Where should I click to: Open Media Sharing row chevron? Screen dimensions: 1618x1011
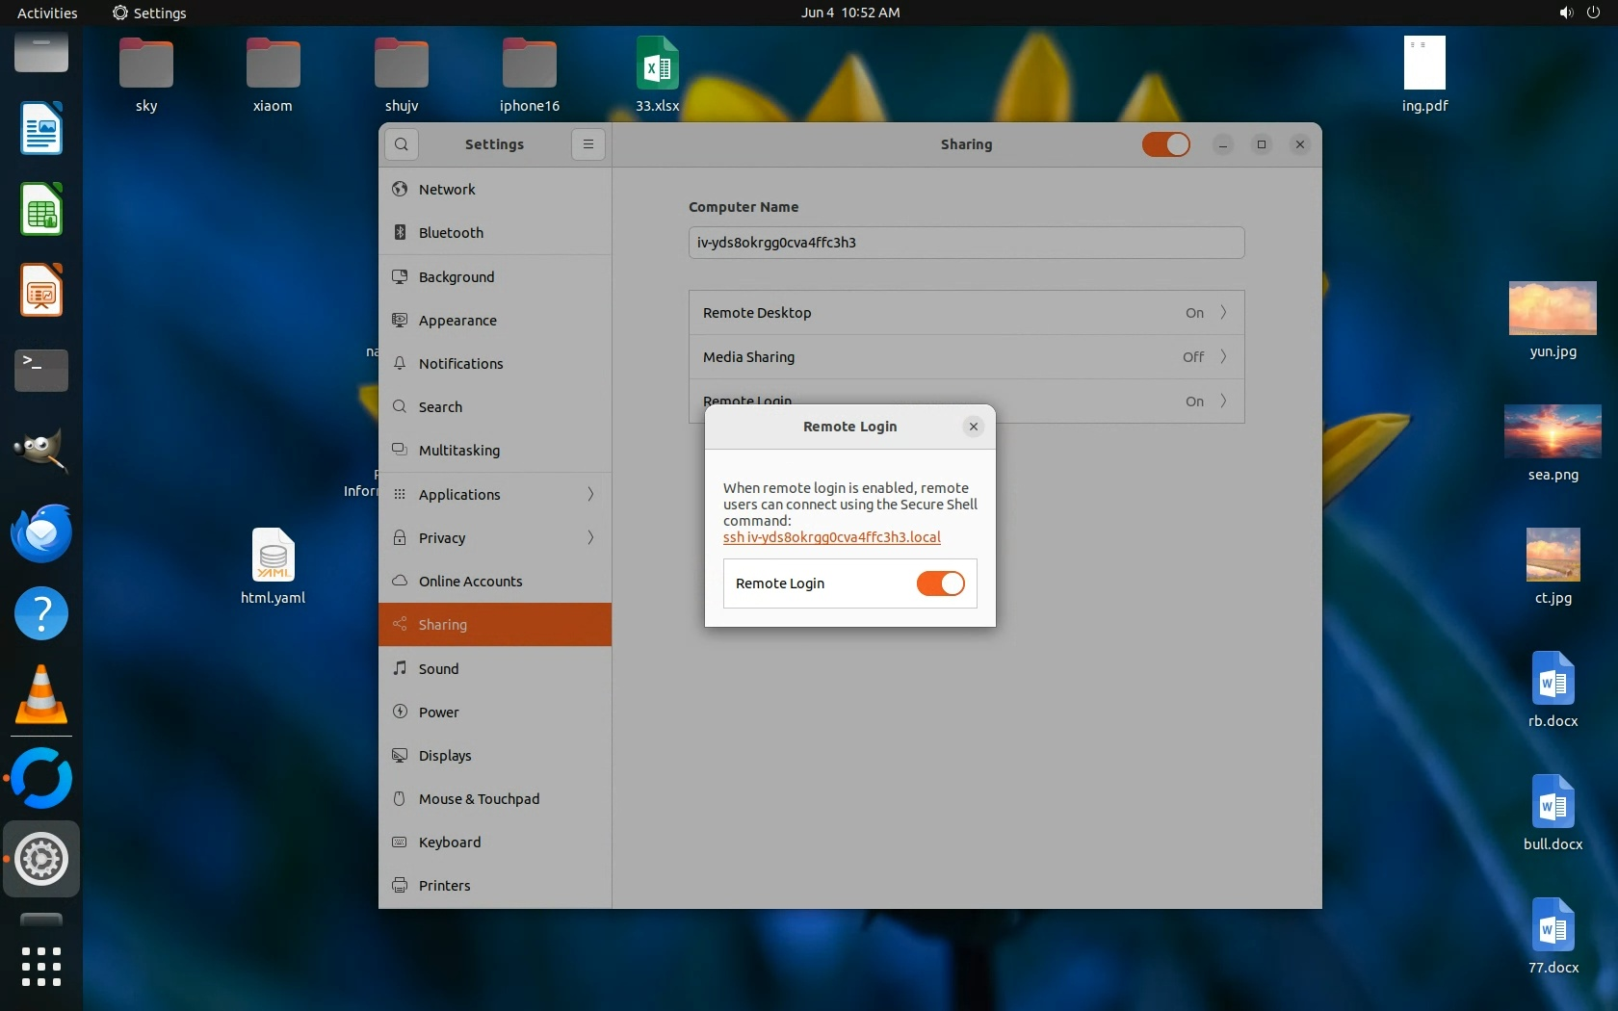[x=1223, y=357]
